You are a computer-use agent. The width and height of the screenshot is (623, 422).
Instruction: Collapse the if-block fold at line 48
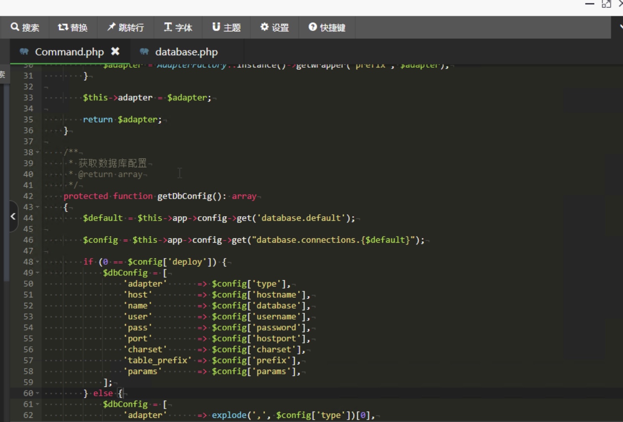click(36, 261)
